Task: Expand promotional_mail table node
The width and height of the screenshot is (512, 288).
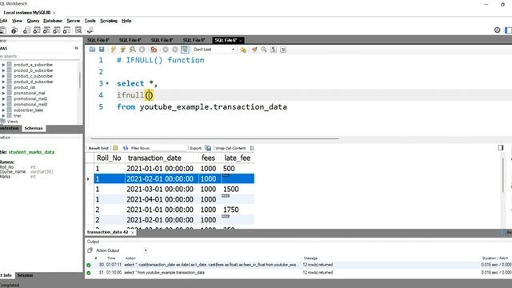Action: (x=3, y=93)
